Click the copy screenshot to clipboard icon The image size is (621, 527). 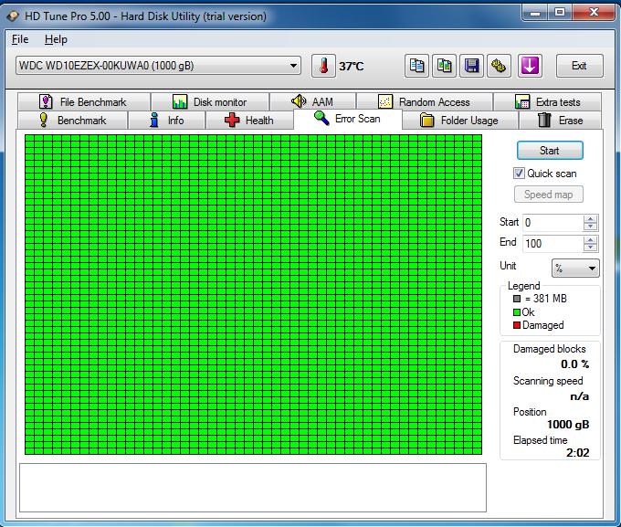tap(445, 66)
